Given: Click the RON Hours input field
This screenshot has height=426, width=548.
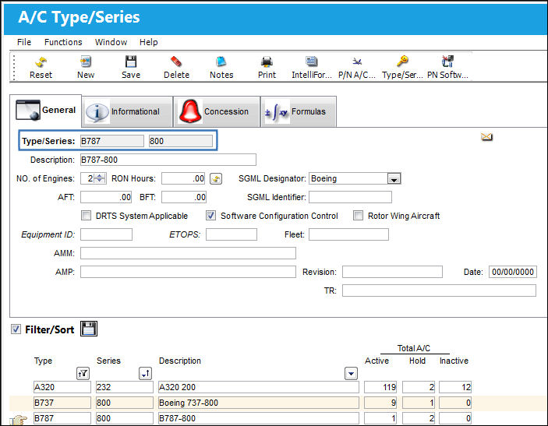Looking at the screenshot, I should (x=183, y=179).
